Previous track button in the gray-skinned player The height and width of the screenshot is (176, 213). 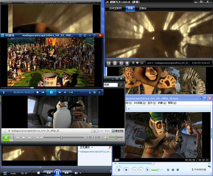(x=17, y=138)
